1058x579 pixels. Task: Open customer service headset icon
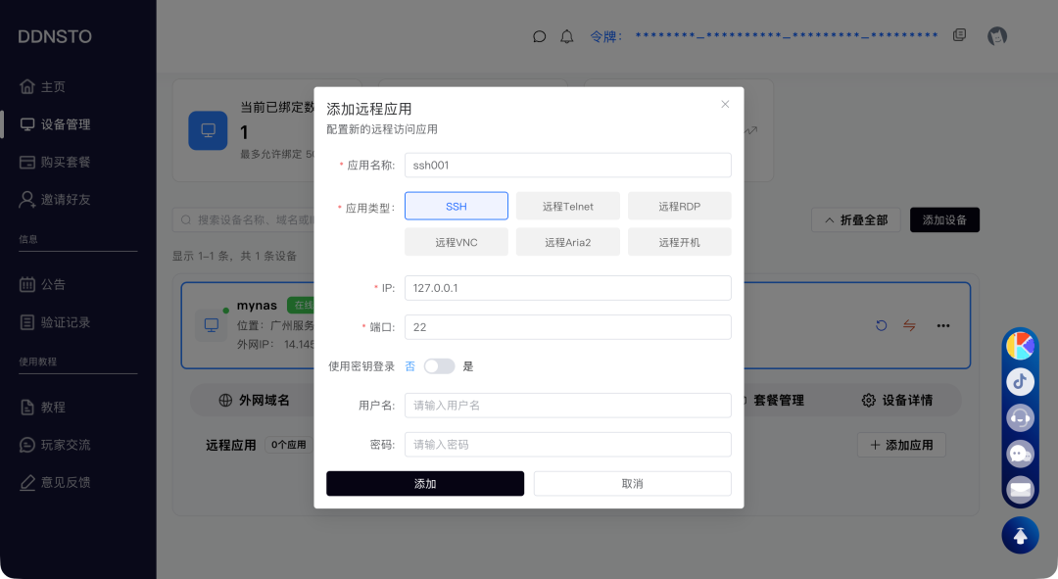pos(1020,417)
